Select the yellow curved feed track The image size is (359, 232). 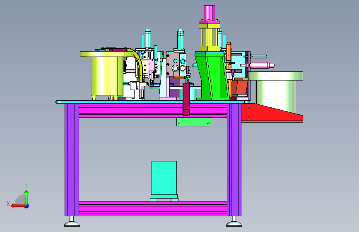(x=138, y=64)
